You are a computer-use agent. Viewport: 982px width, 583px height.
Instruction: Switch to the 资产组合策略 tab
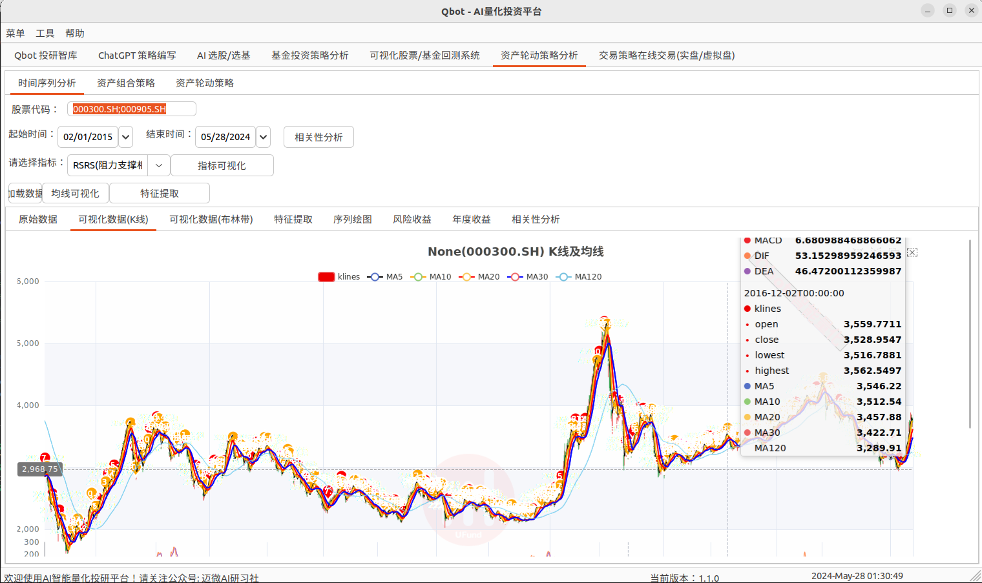(125, 83)
